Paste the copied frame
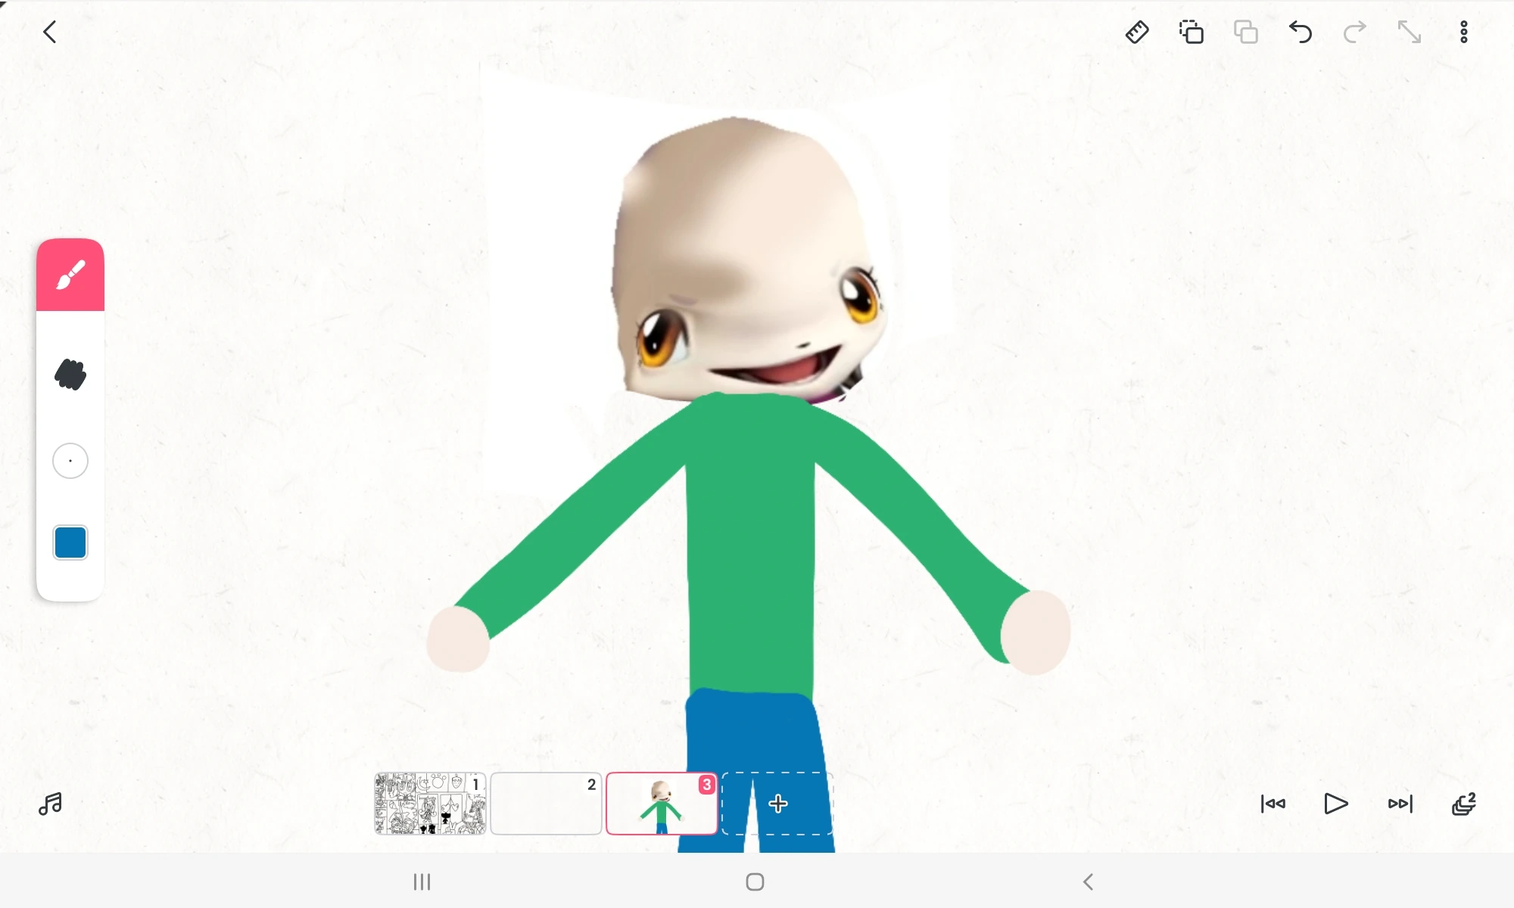 point(1246,33)
